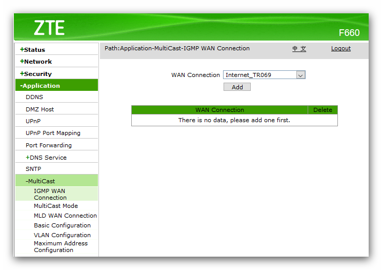Switch language to Chinese

click(299, 49)
